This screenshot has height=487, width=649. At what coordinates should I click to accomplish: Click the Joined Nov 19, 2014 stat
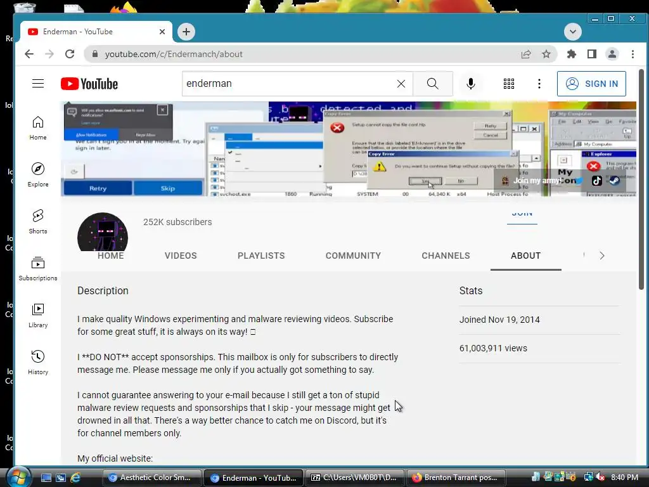coord(499,320)
